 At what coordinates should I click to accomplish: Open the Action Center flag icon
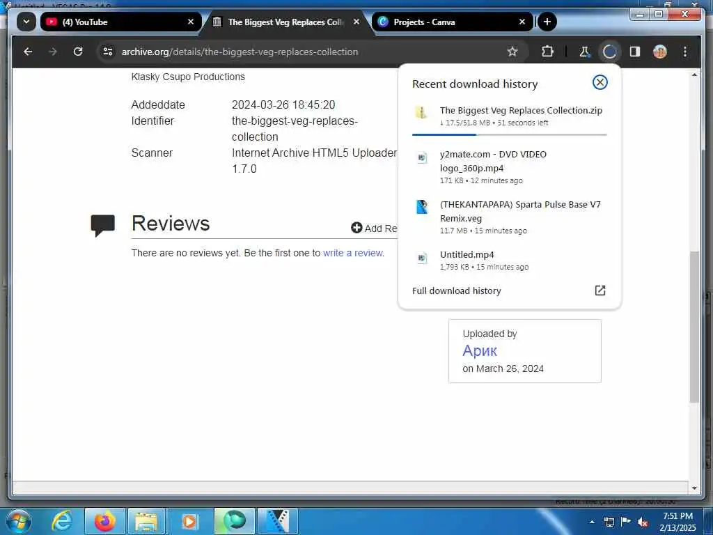point(626,522)
